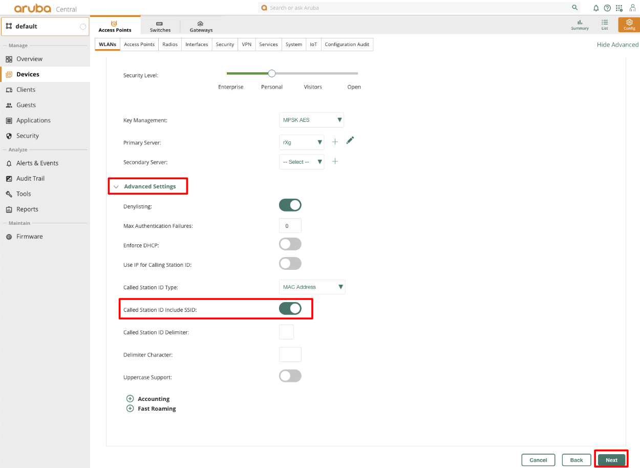
Task: Turn on Uppercase Support toggle
Action: (x=290, y=376)
